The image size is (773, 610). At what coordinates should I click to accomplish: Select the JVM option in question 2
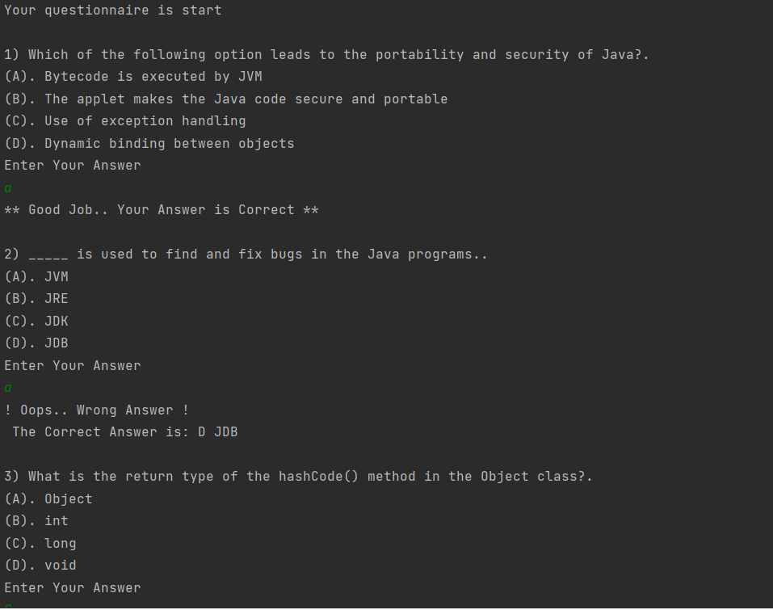36,277
